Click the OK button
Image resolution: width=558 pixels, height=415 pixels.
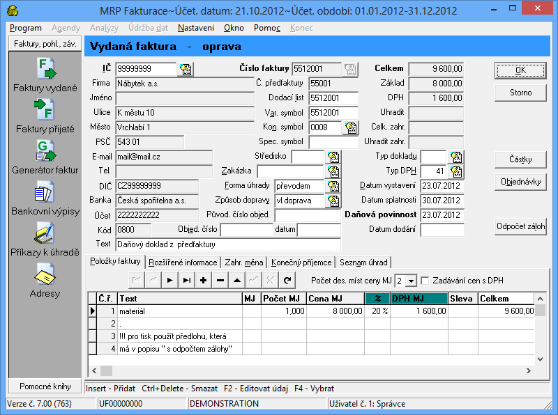(x=520, y=70)
